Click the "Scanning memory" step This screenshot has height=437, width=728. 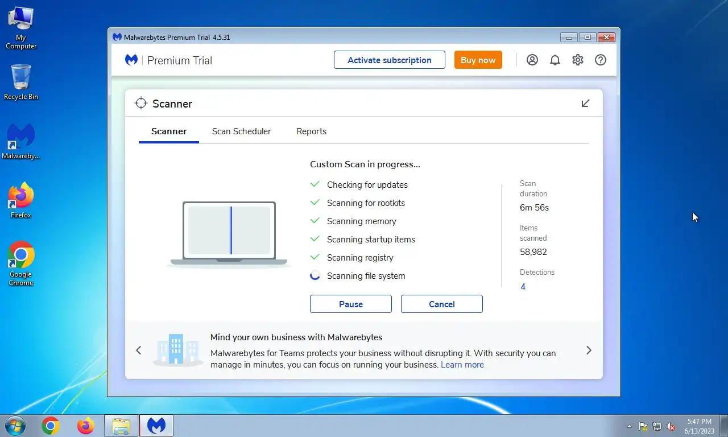pyautogui.click(x=362, y=221)
